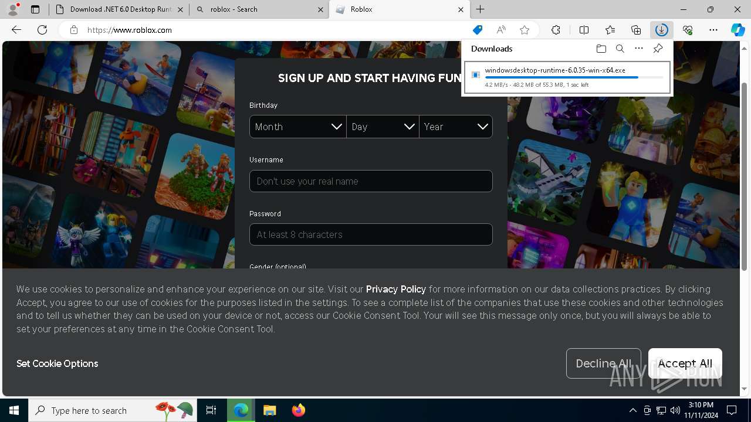The image size is (751, 422).
Task: Select windowsdesktop-runtime download item
Action: (x=567, y=77)
